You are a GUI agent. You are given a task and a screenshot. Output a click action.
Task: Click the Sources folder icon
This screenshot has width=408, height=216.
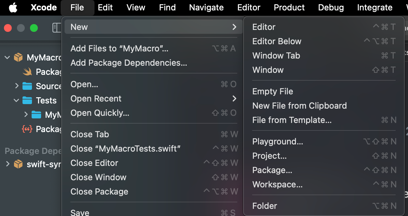[x=27, y=86]
